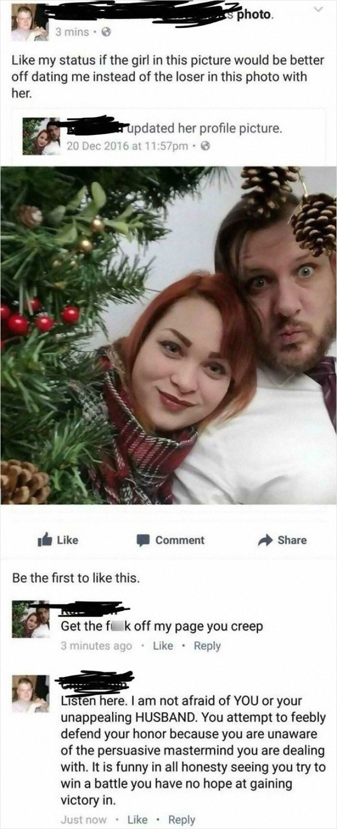337x829 pixels.
Task: Like the 'Get the f..k off my page' comment
Action: click(163, 646)
